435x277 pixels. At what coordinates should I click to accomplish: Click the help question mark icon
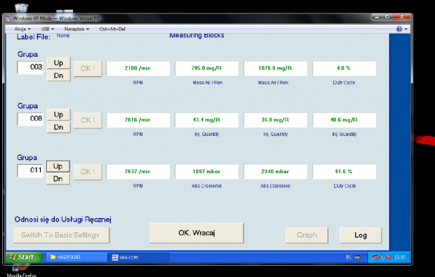(399, 29)
